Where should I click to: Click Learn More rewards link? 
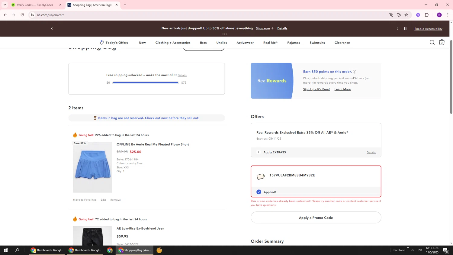click(342, 89)
